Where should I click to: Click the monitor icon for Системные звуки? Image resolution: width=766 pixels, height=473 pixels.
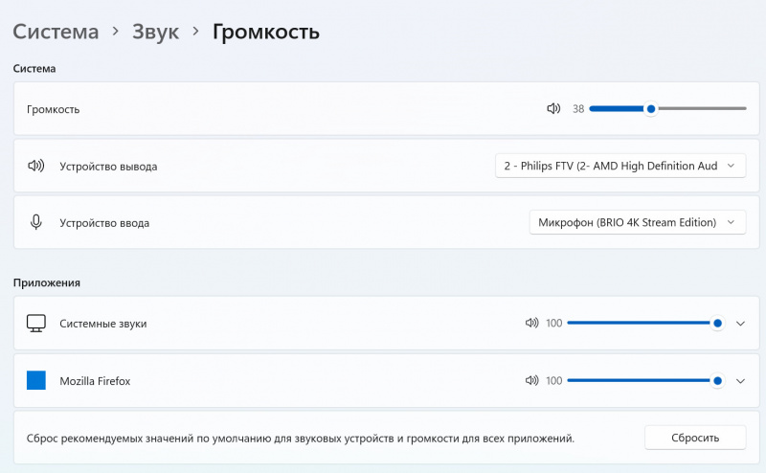tap(36, 324)
